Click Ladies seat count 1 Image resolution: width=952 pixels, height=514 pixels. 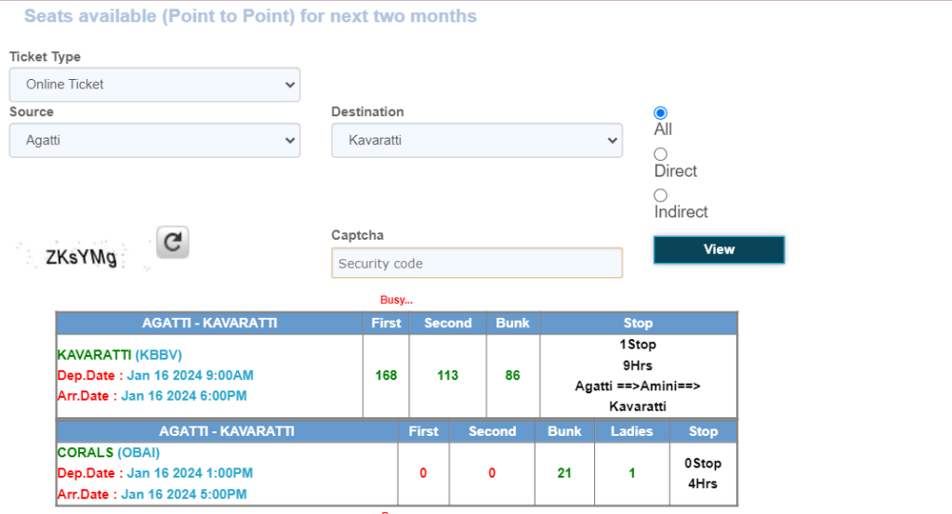tap(632, 473)
